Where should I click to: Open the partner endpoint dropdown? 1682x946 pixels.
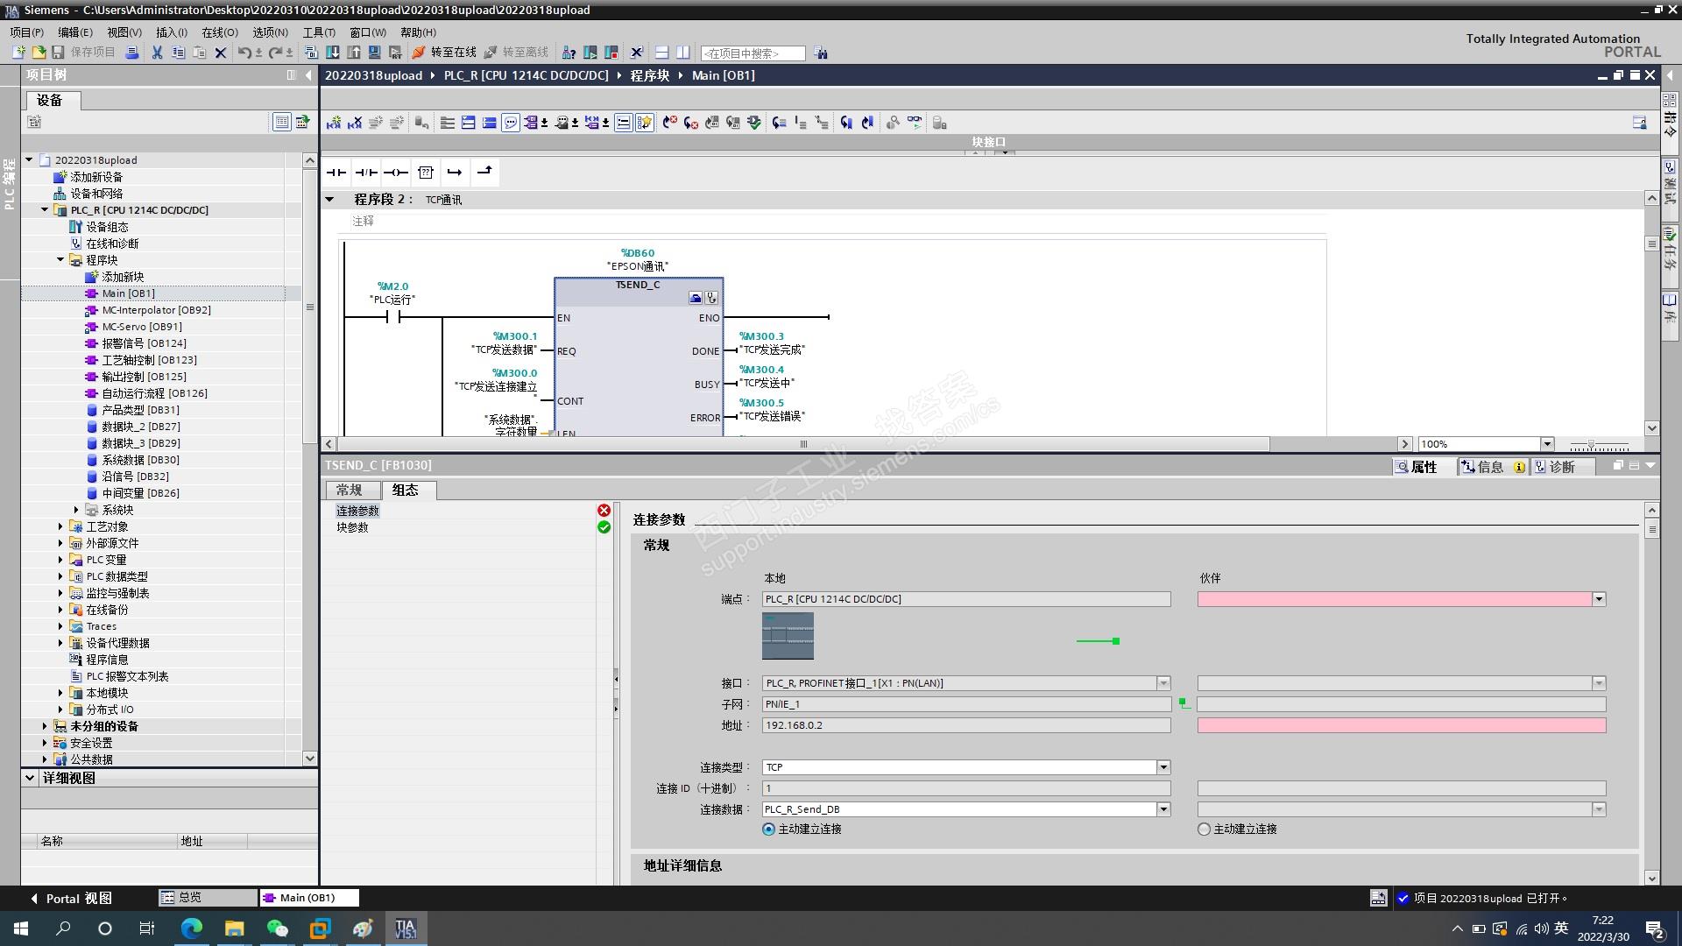1599,599
